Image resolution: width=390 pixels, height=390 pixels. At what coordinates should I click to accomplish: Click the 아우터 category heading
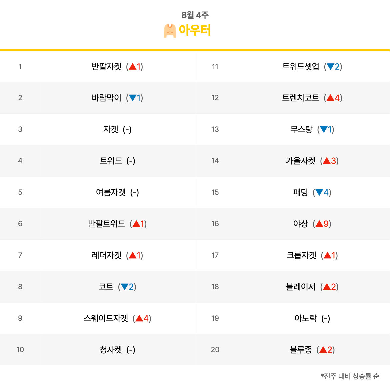click(x=195, y=30)
